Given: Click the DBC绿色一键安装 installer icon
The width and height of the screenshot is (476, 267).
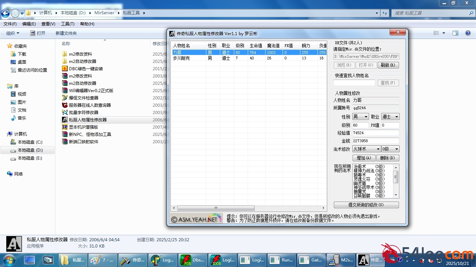Looking at the screenshot, I should 64,68.
